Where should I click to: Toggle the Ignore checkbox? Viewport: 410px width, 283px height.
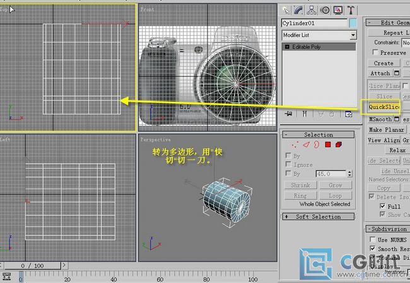(x=288, y=165)
